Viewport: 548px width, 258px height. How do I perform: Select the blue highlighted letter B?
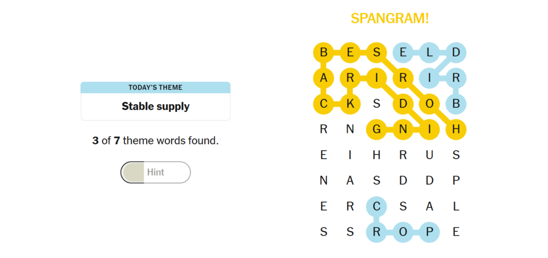click(456, 104)
